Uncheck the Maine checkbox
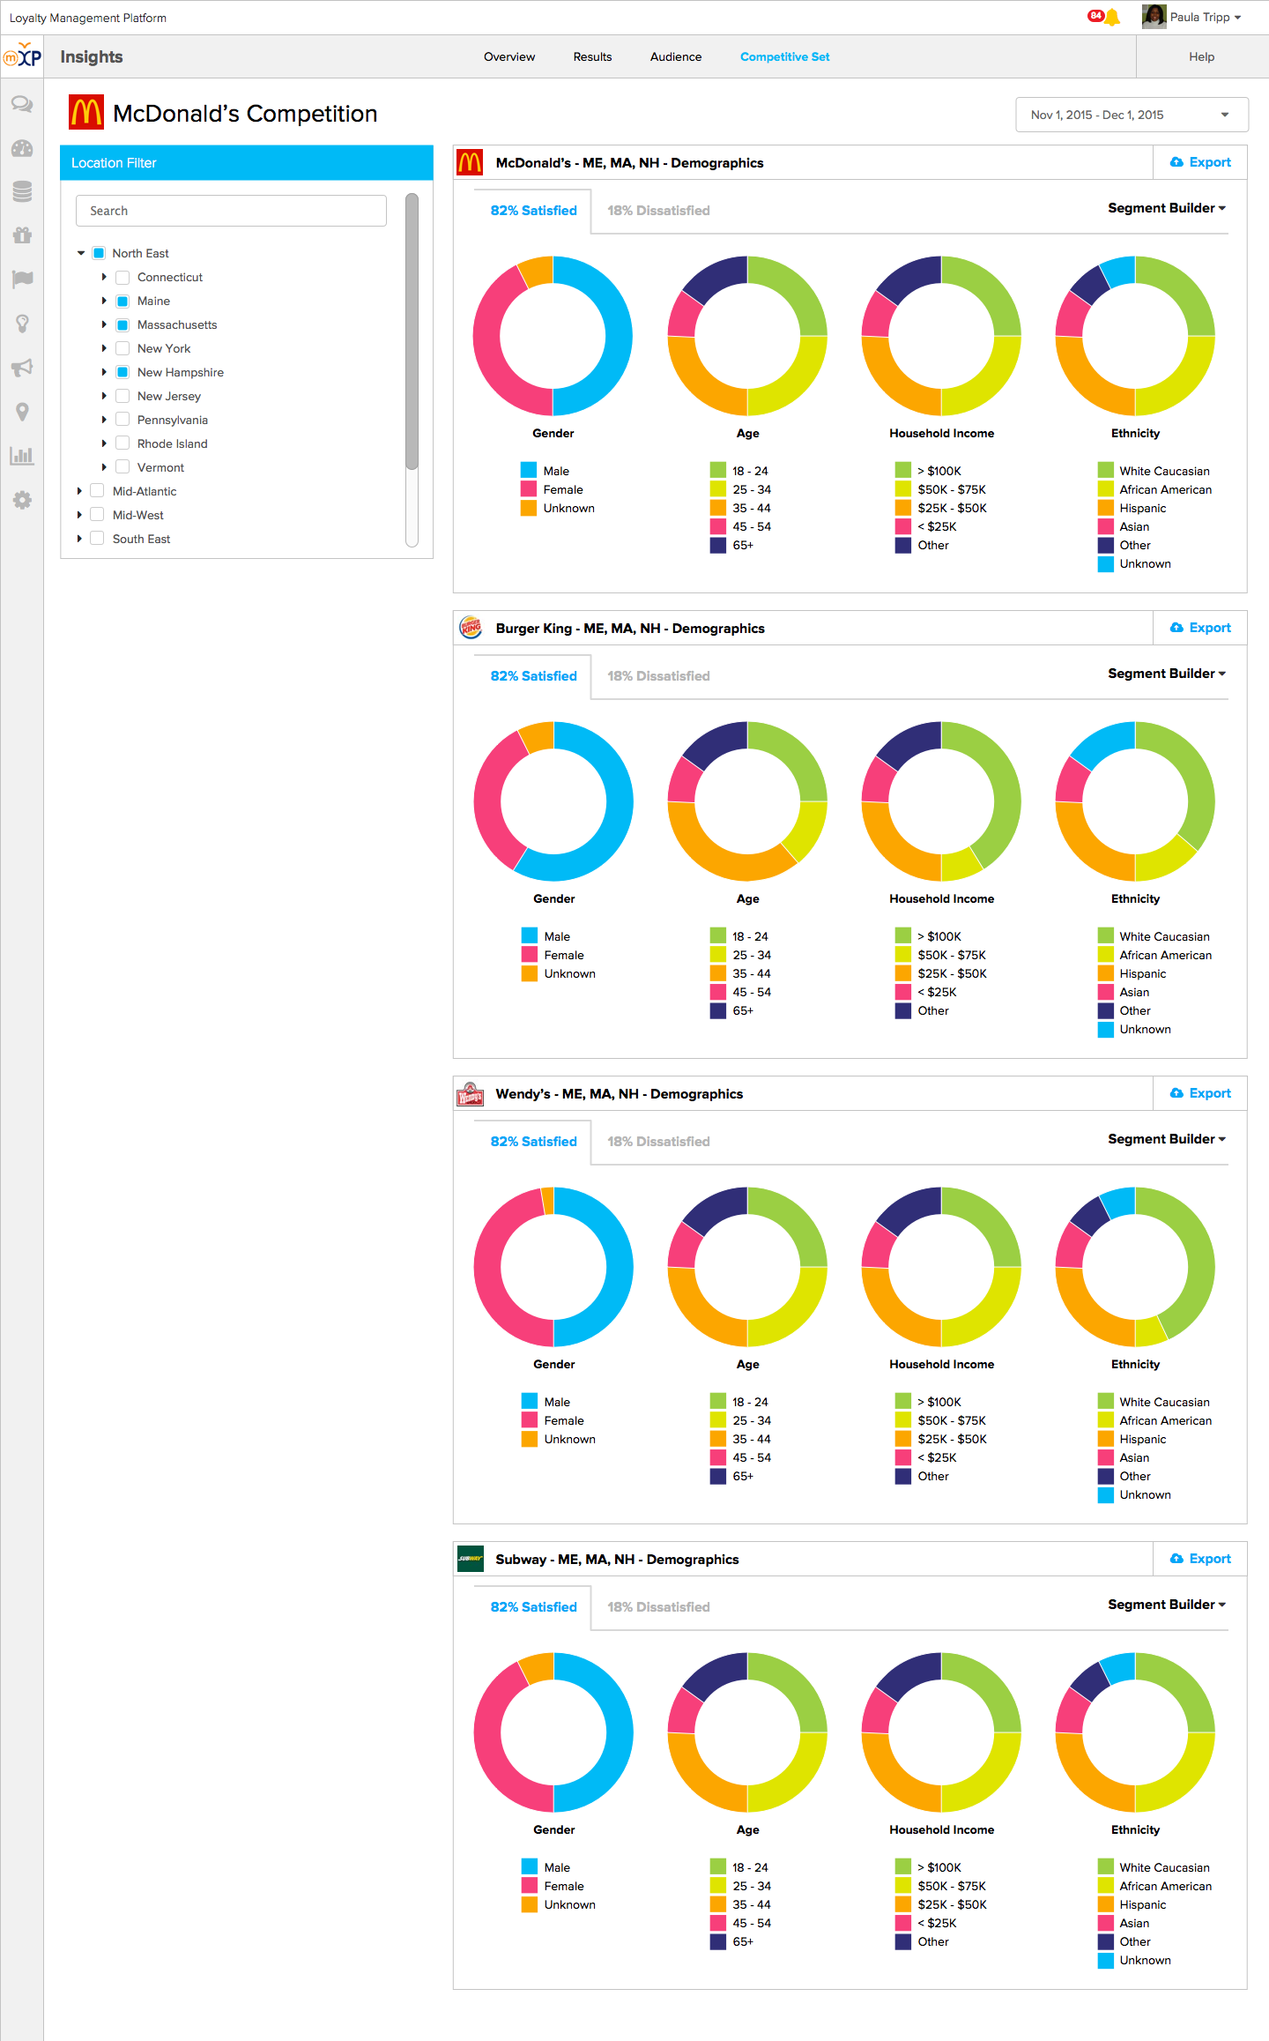Image resolution: width=1269 pixels, height=2041 pixels. [122, 301]
